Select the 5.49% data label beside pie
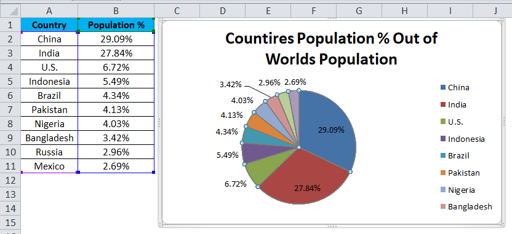512x234 pixels. click(227, 155)
